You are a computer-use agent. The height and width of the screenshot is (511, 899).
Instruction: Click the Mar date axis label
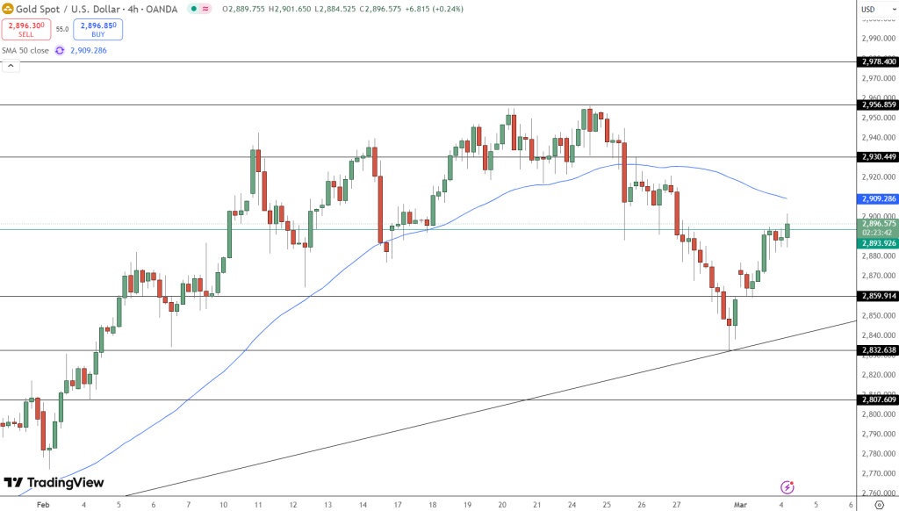pos(740,505)
